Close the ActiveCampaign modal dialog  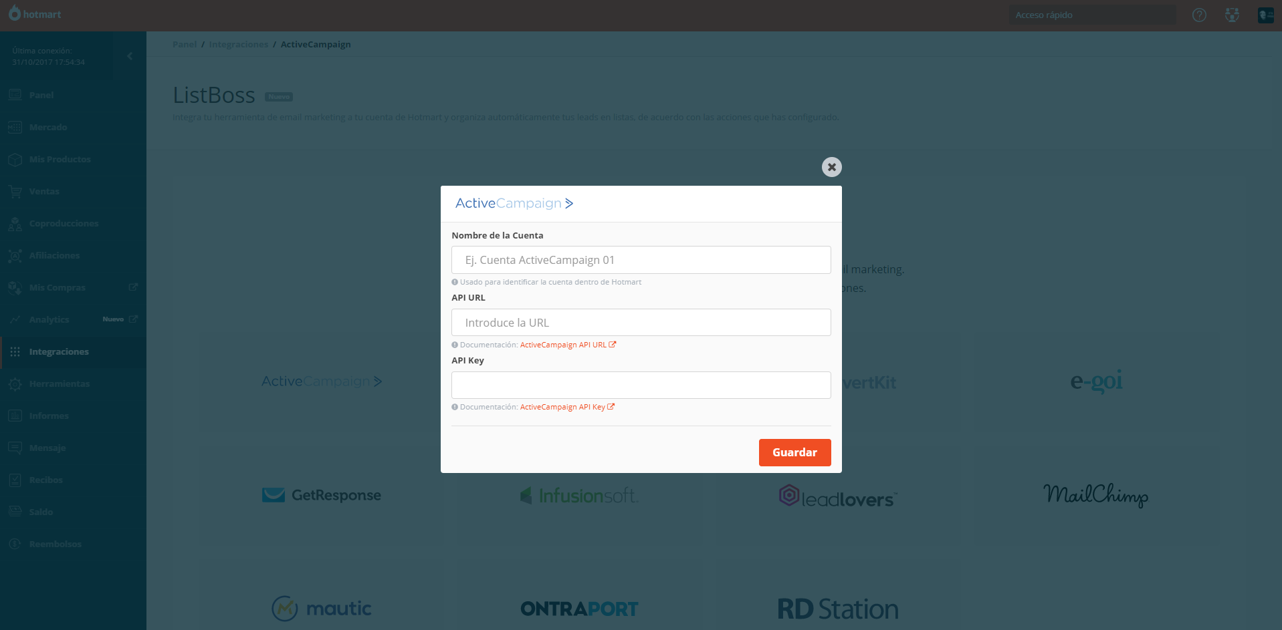coord(831,167)
